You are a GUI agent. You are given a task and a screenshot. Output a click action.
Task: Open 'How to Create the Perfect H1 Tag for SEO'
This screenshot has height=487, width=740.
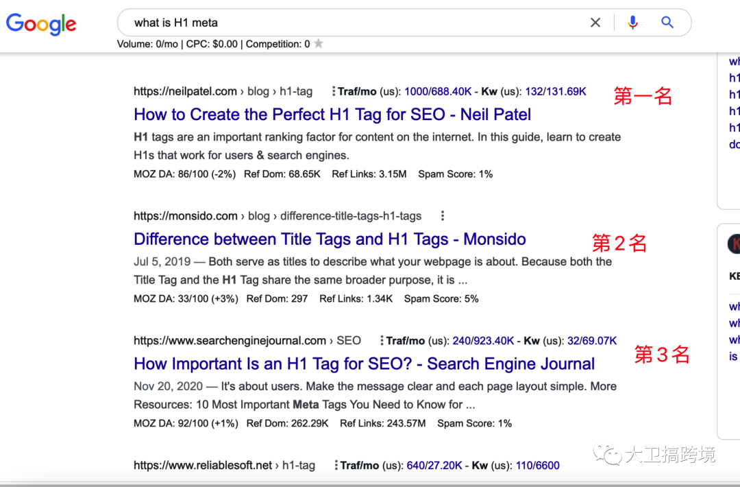332,115
